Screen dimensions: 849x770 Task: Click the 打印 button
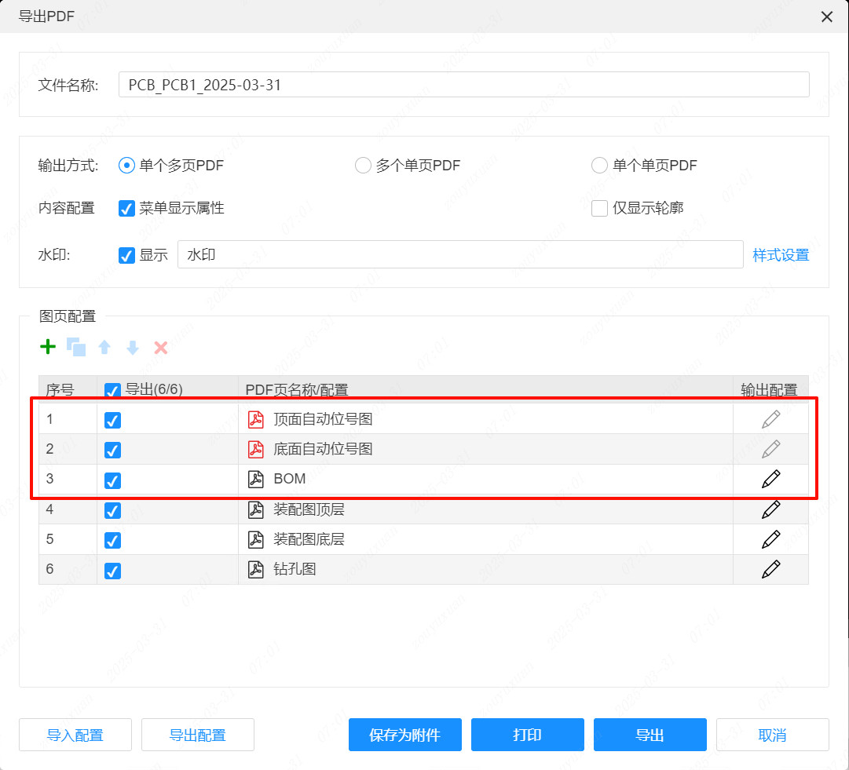527,735
